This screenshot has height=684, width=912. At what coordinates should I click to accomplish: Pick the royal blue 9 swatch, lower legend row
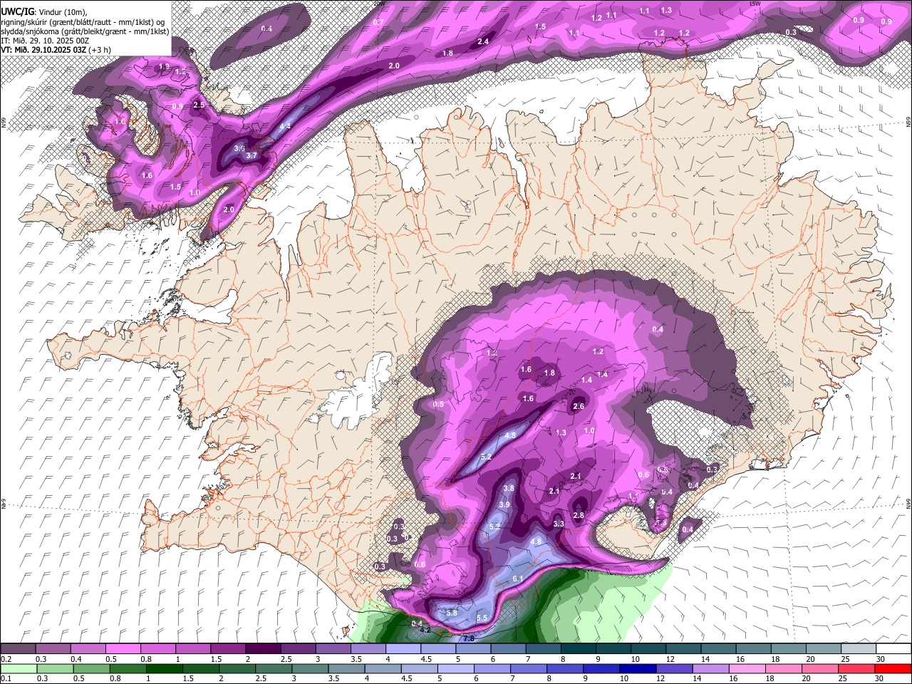[602, 668]
